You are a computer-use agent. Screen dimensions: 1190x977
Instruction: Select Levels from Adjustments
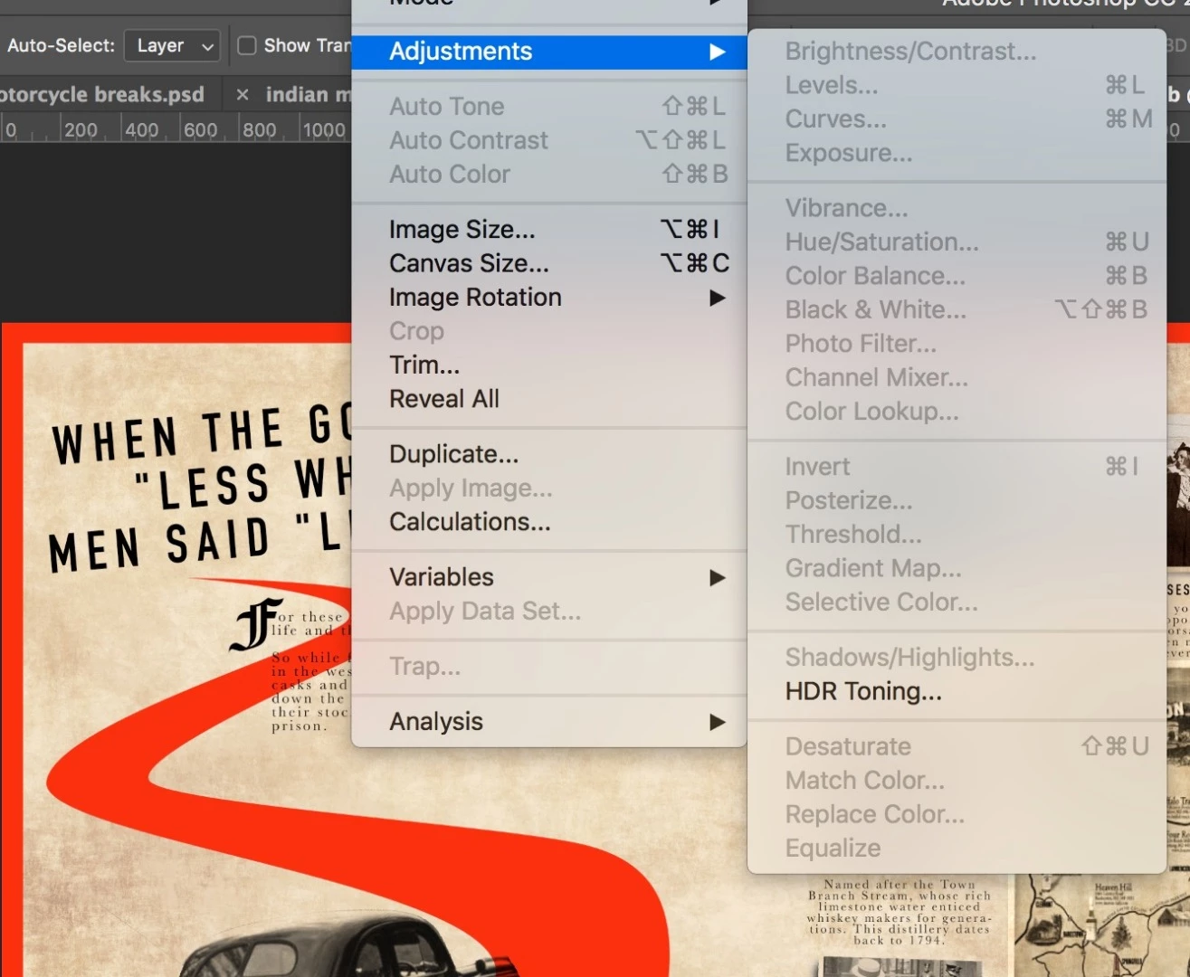[x=957, y=85]
